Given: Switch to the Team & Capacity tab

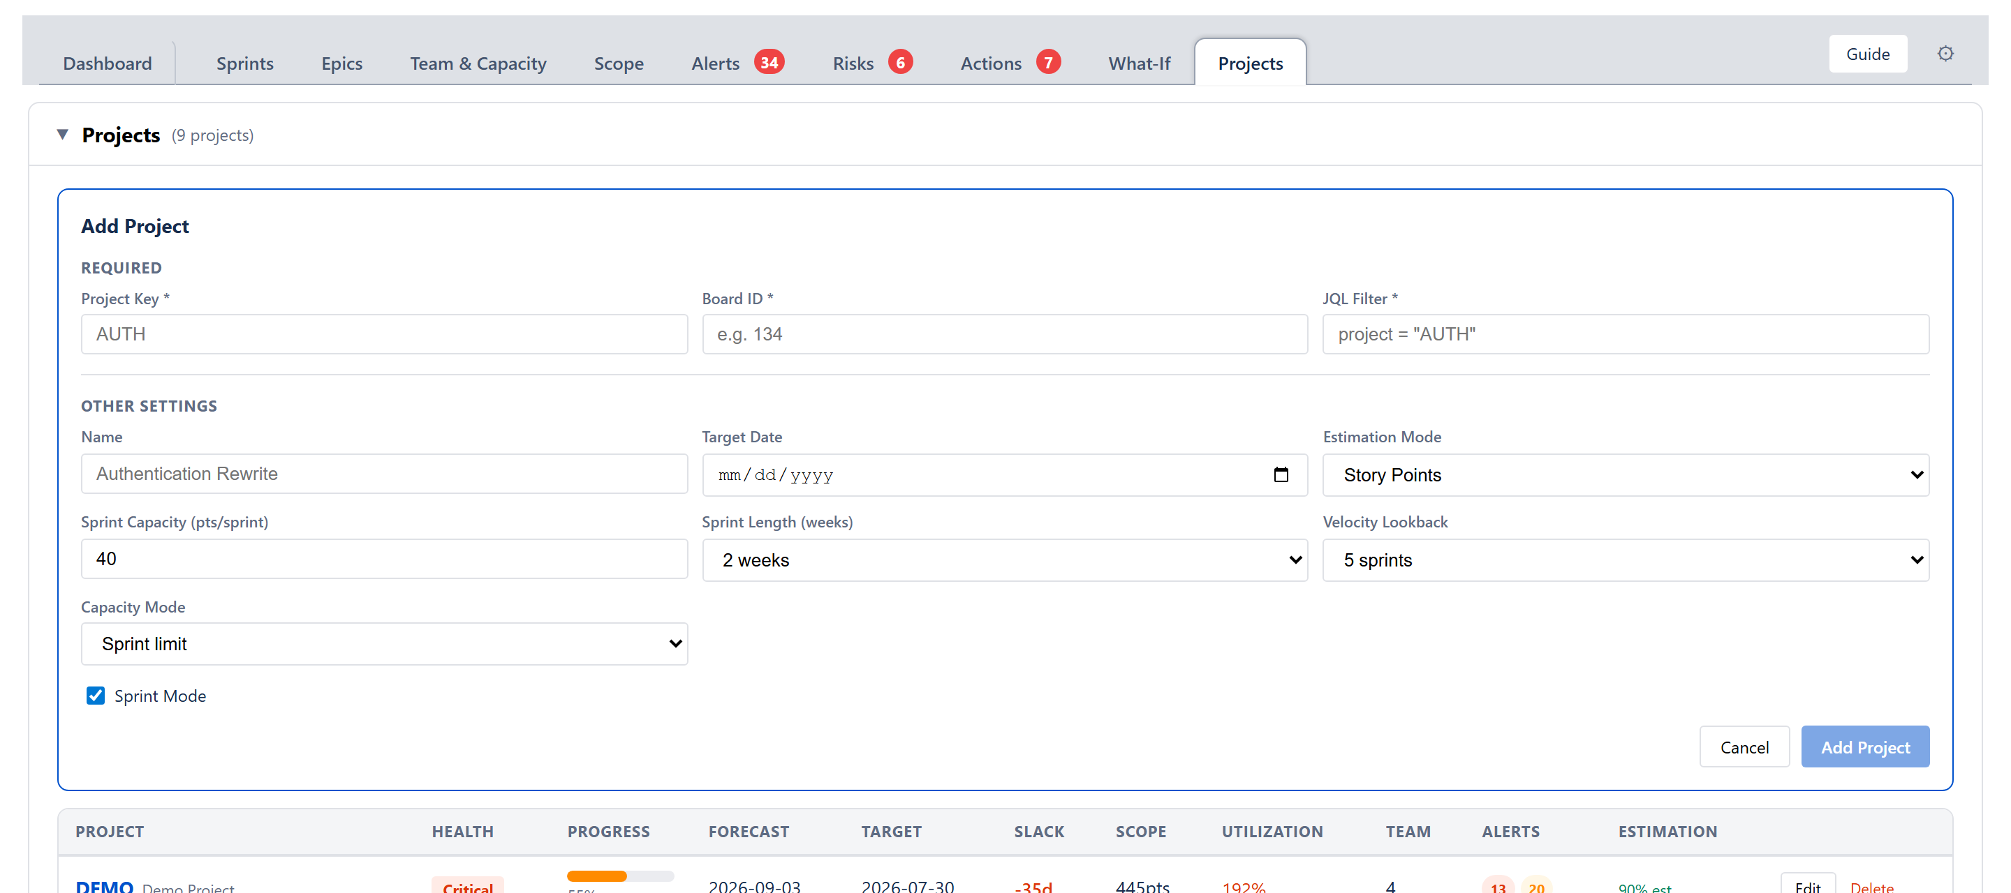Looking at the screenshot, I should [x=478, y=63].
